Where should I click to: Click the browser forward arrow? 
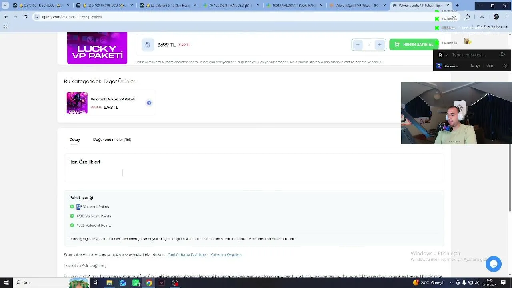(16, 17)
